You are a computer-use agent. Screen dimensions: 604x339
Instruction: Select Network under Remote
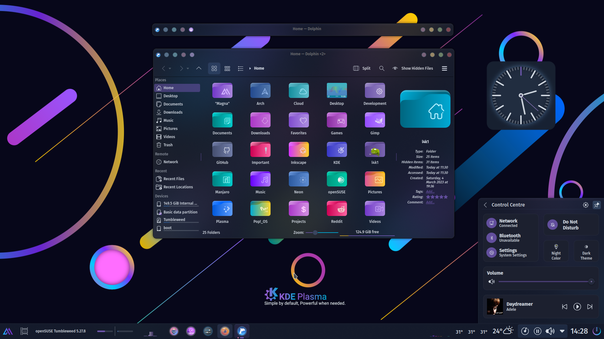tap(177, 162)
